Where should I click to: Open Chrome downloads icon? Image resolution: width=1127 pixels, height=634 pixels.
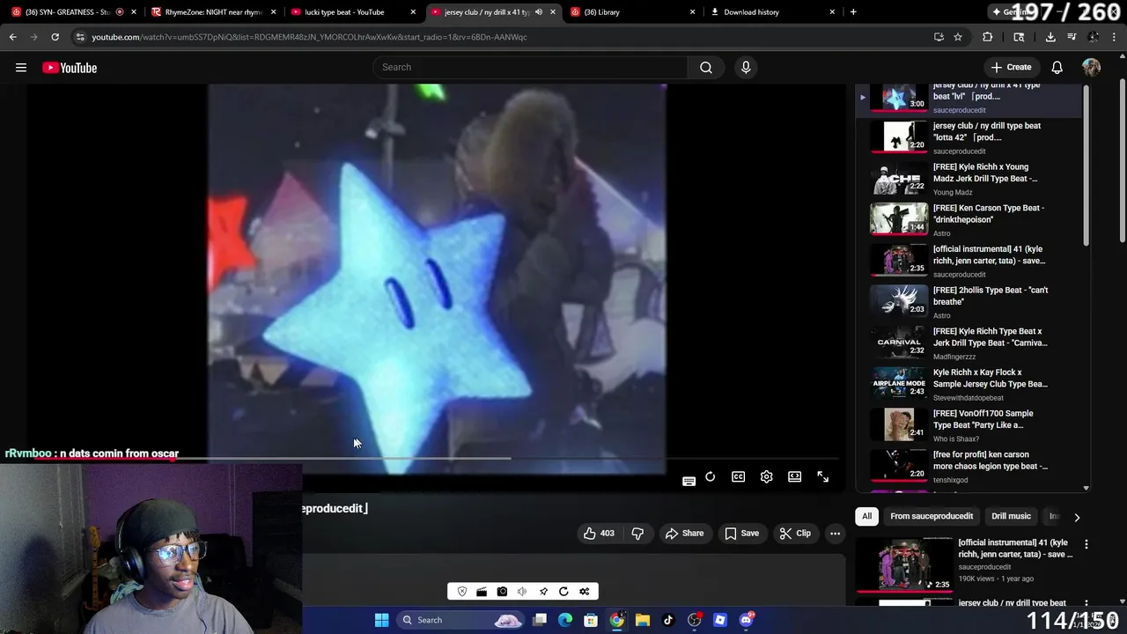[1050, 37]
